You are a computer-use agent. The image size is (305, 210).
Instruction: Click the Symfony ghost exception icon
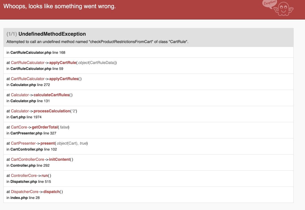[286, 9]
